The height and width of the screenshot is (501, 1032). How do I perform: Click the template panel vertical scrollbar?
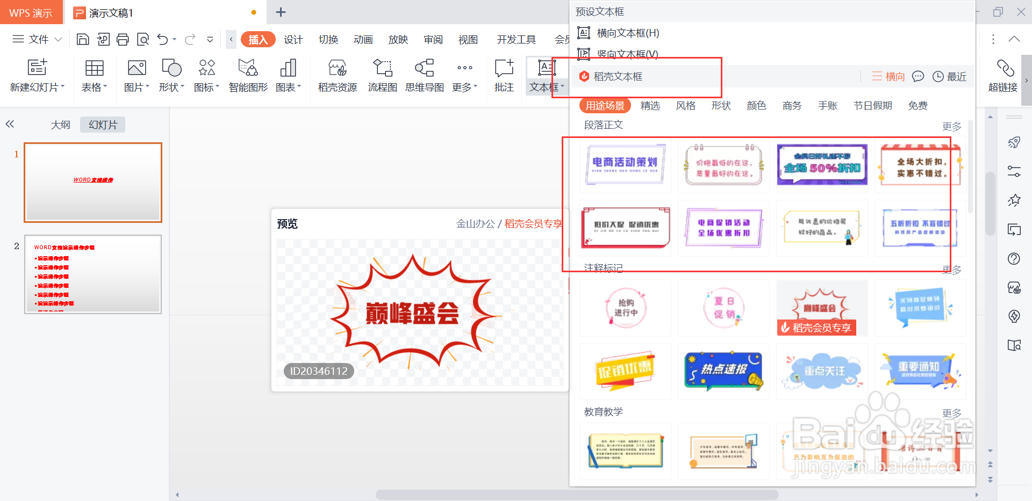pyautogui.click(x=970, y=167)
